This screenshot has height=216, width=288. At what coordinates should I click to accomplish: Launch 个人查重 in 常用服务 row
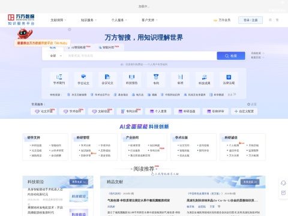(158, 111)
